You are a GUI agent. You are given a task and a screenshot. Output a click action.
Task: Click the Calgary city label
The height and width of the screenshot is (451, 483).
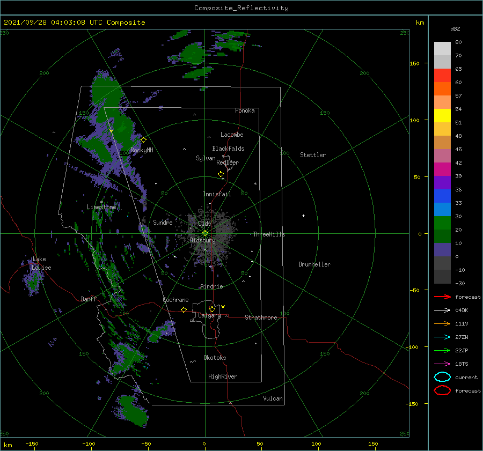[x=209, y=315]
